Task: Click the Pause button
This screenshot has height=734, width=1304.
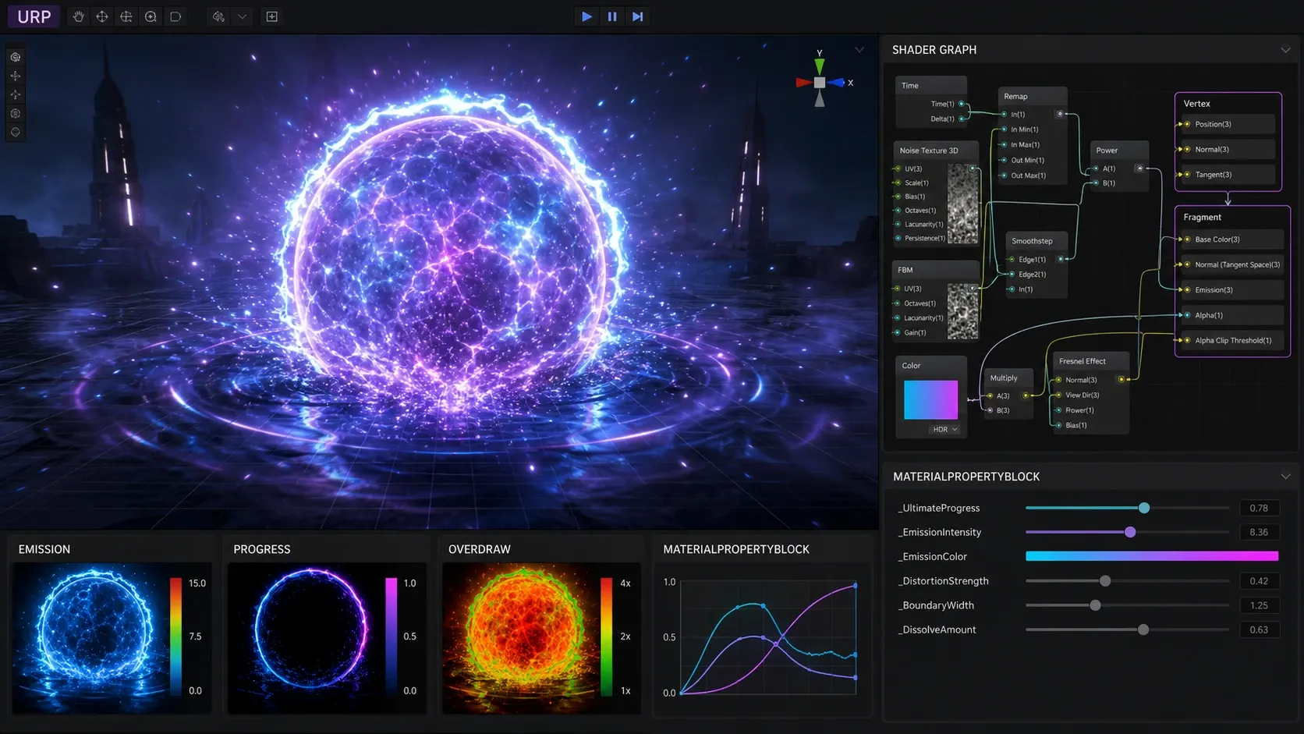Action: (x=612, y=16)
